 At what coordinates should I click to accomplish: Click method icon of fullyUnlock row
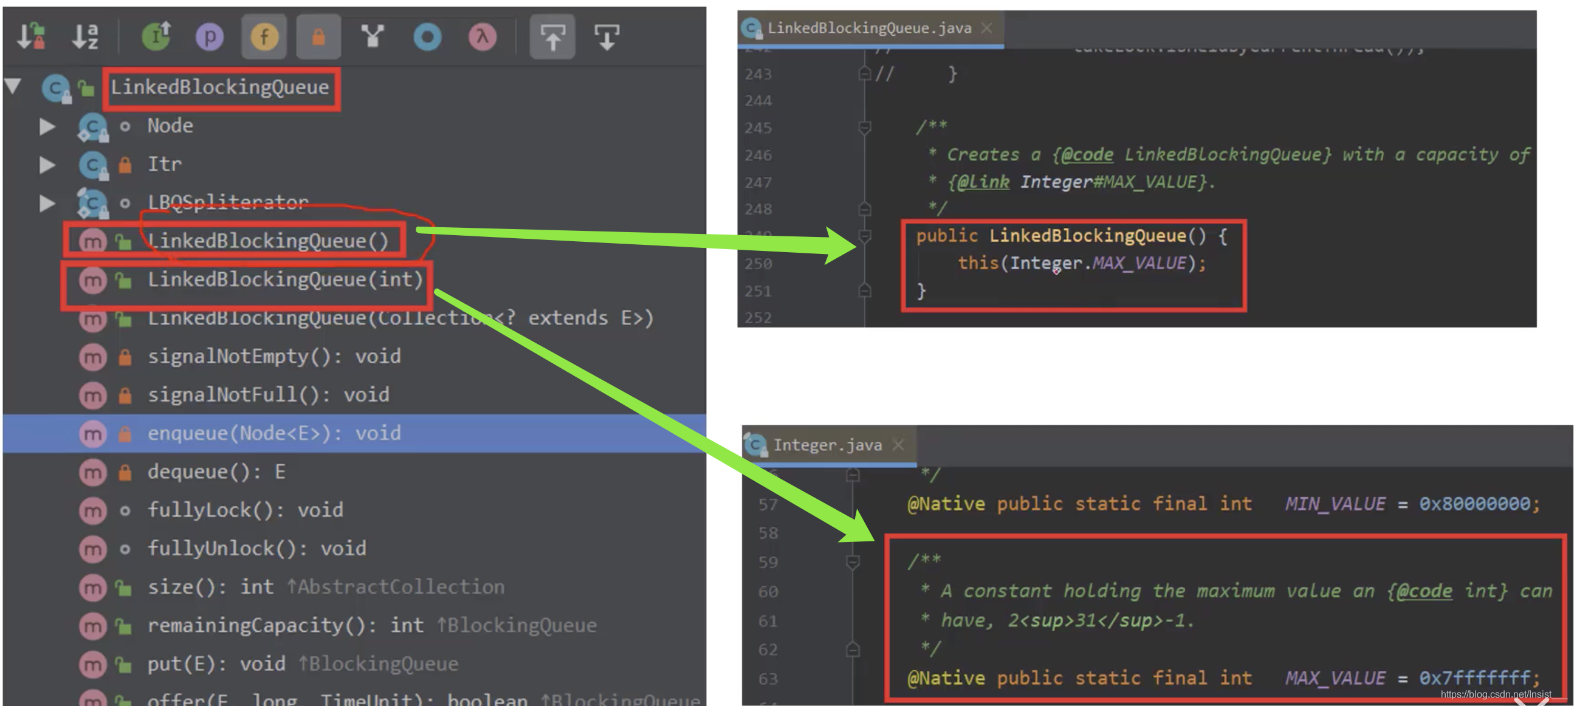(93, 550)
